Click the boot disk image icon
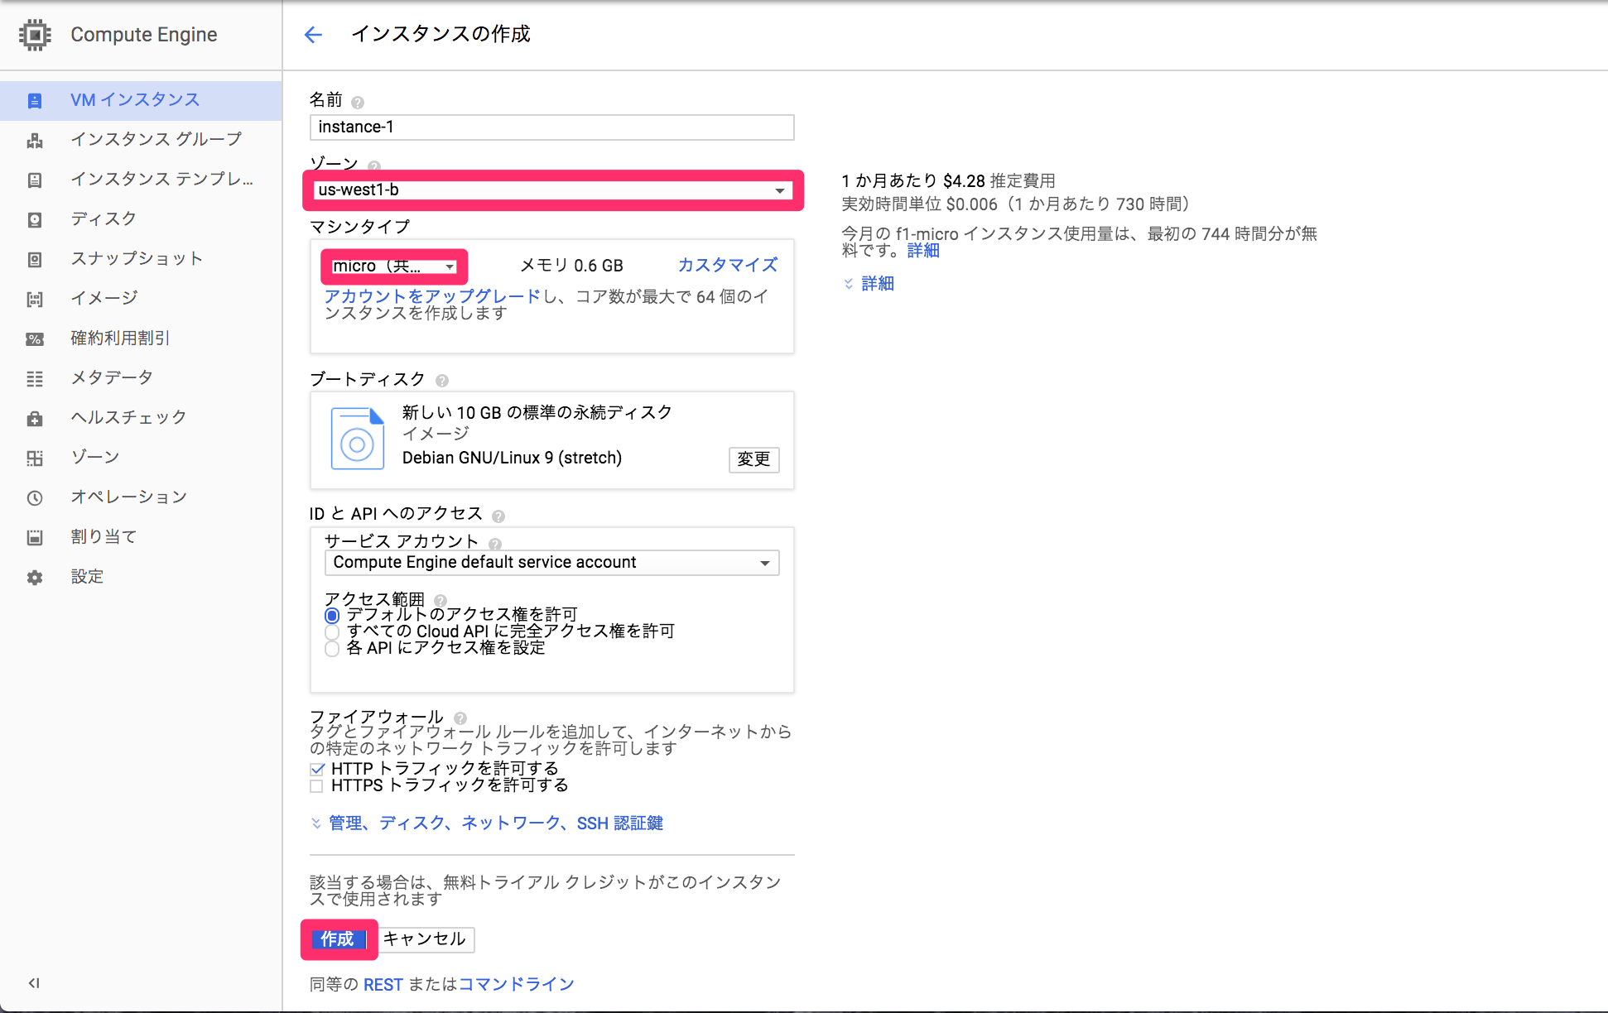Image resolution: width=1608 pixels, height=1013 pixels. [x=358, y=439]
